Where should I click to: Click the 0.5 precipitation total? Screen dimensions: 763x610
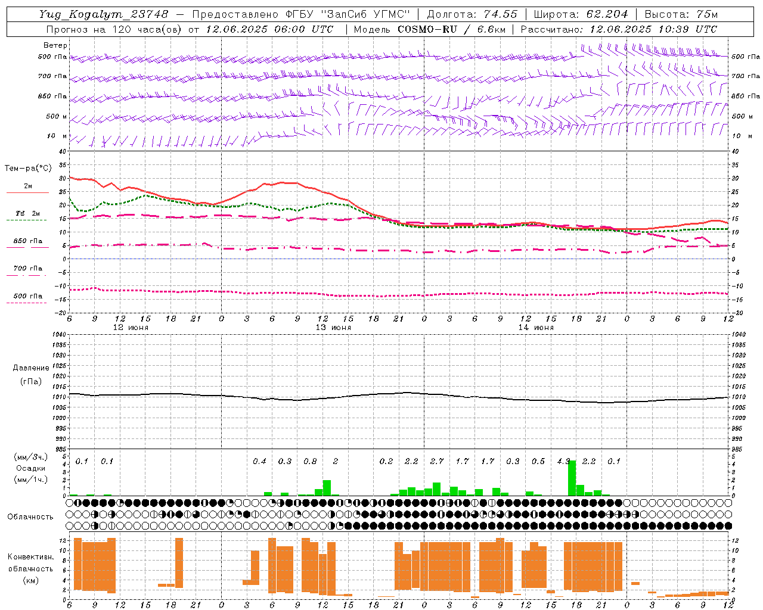click(538, 461)
